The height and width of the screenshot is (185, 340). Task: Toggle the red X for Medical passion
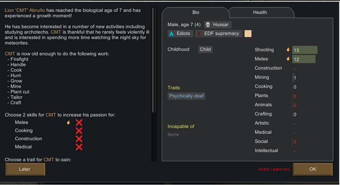tap(79, 147)
